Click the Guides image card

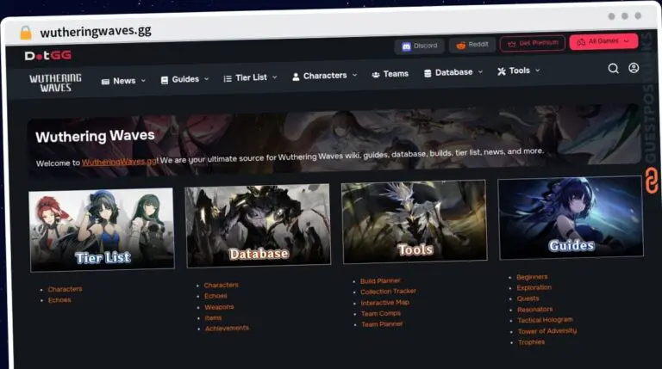point(571,218)
